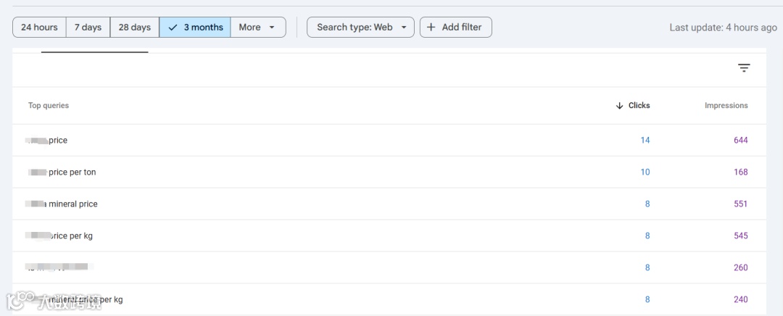The image size is (783, 316).
Task: Select the 24 hours date range
Action: 39,28
